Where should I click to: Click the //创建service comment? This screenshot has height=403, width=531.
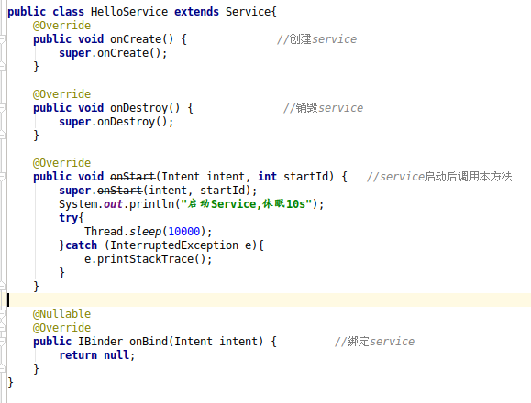click(316, 39)
